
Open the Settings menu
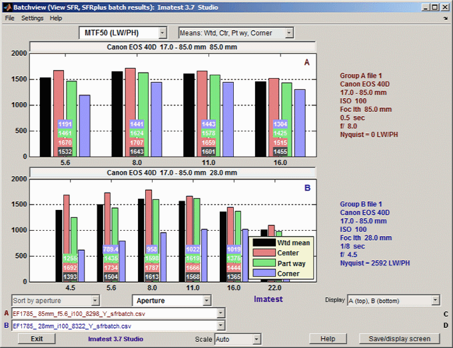click(x=33, y=18)
